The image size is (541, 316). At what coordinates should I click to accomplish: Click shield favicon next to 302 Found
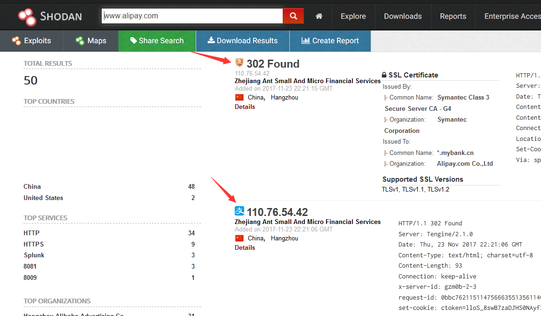point(239,62)
